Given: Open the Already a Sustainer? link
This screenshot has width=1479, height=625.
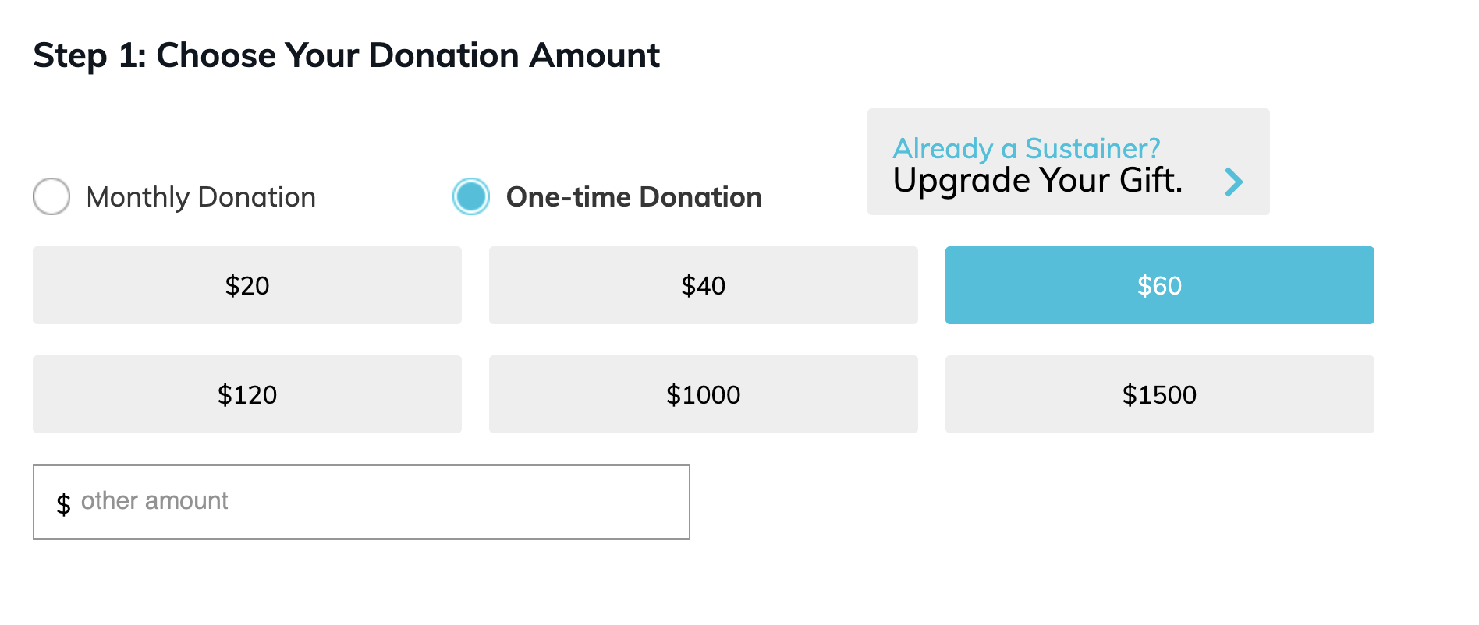Looking at the screenshot, I should 1026,148.
